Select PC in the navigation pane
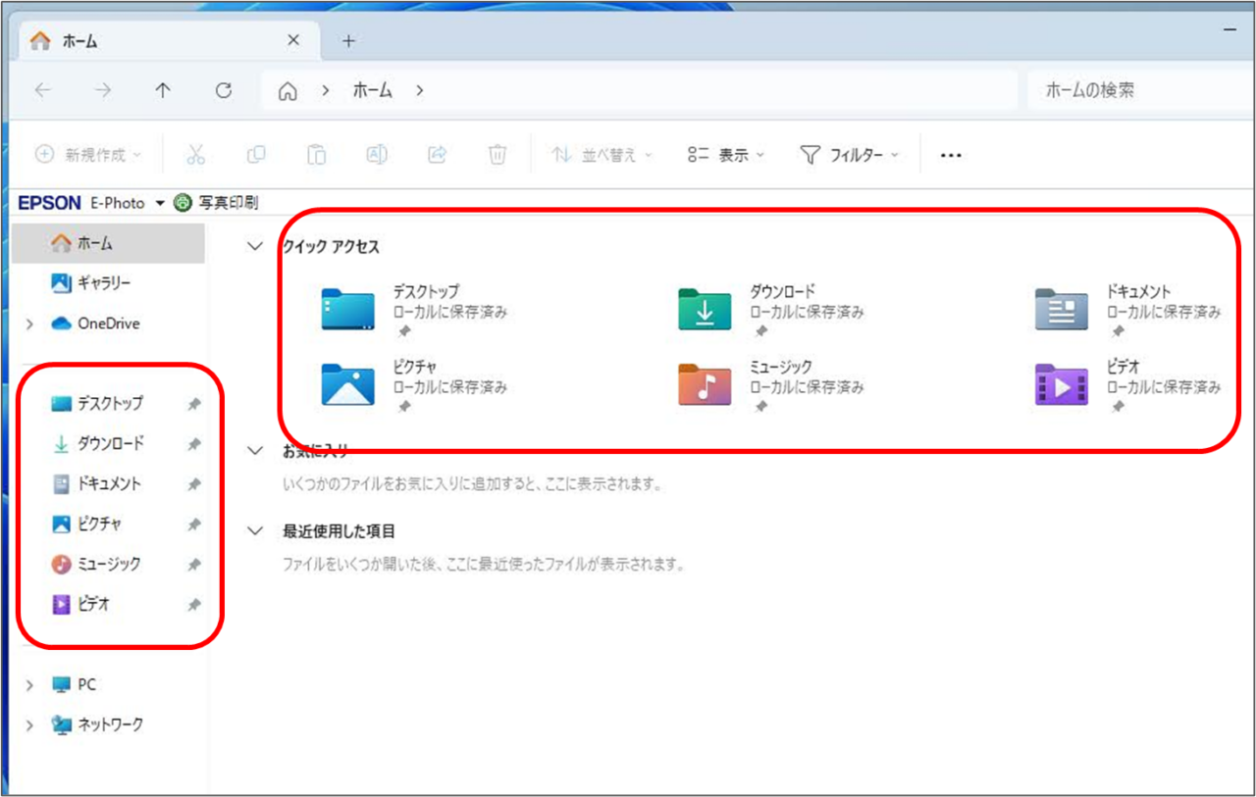The image size is (1256, 797). pyautogui.click(x=108, y=685)
